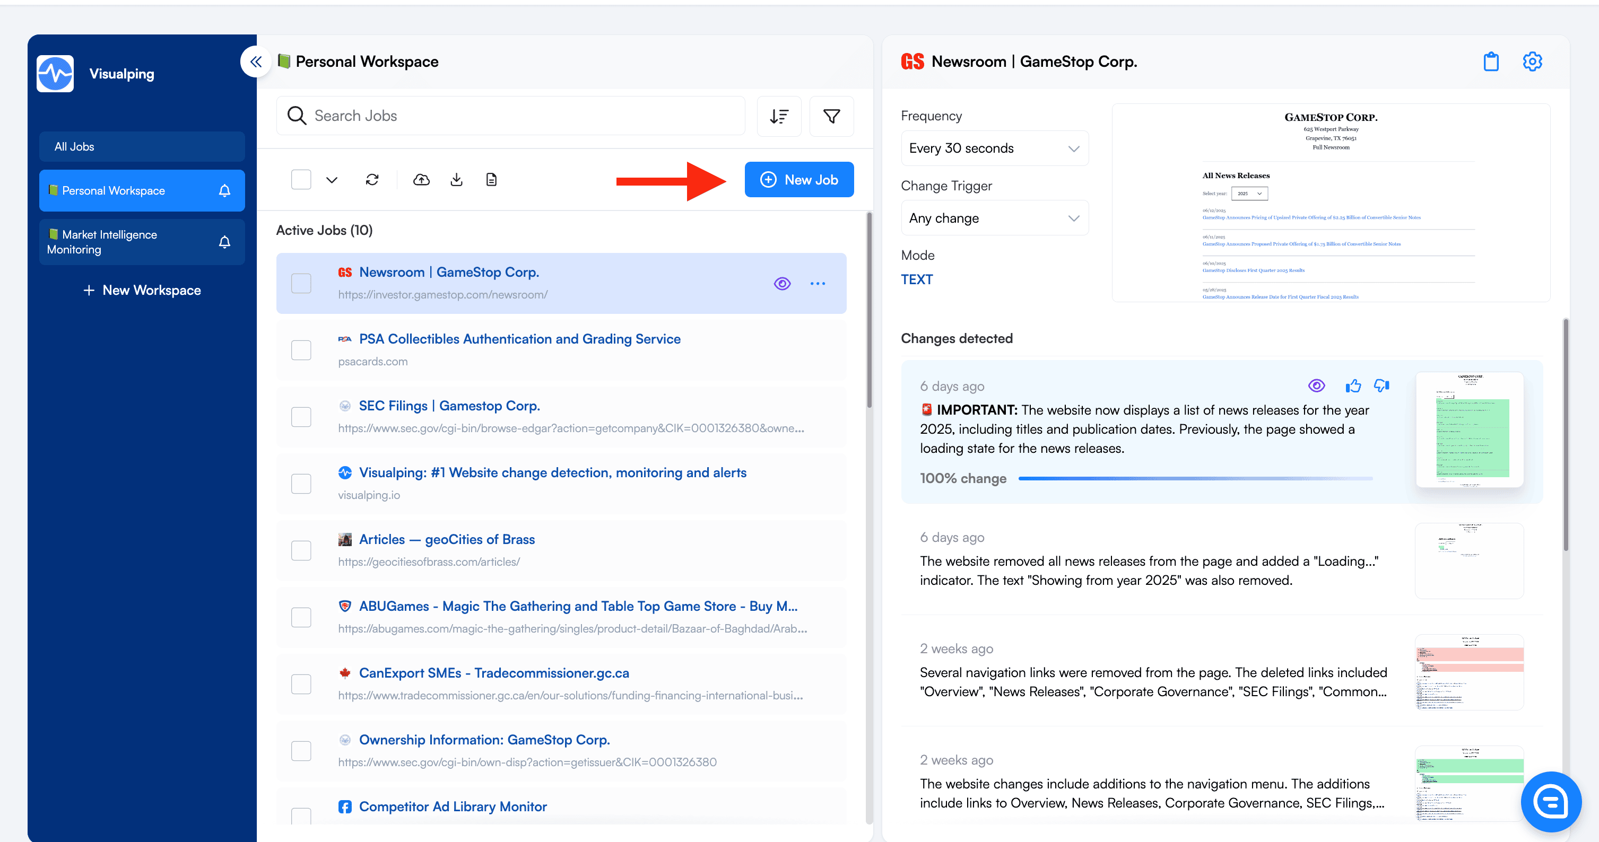Select All Jobs in sidebar
1599x842 pixels.
coord(142,147)
